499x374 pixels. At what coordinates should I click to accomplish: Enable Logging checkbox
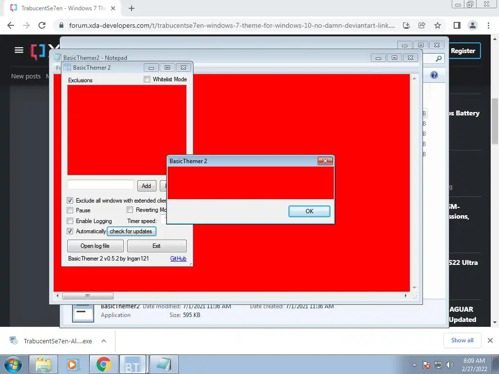click(x=70, y=221)
